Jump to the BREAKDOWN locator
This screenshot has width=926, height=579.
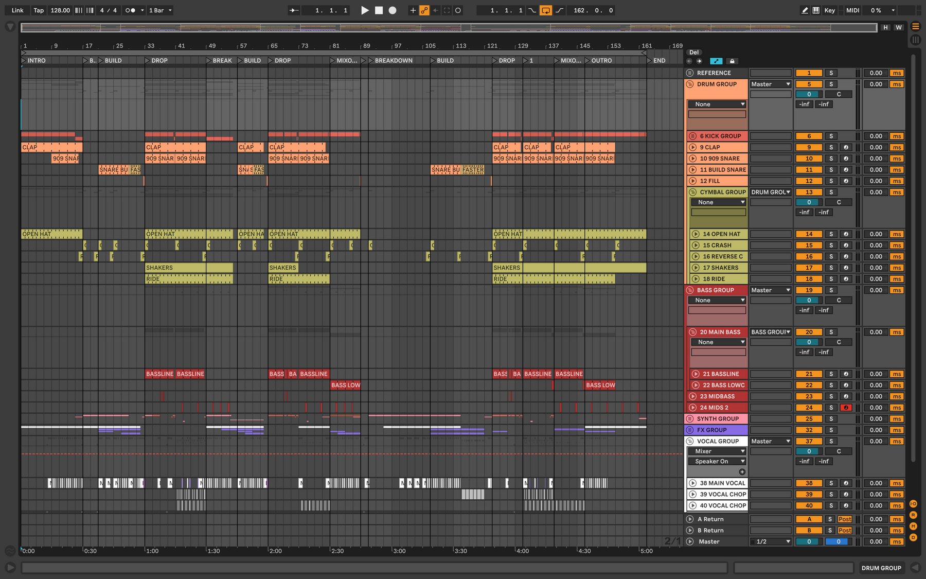394,61
